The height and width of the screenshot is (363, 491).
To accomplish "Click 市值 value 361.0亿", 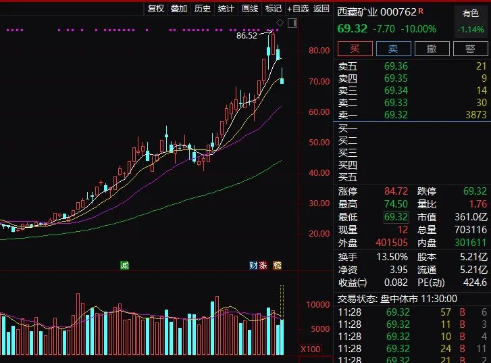I will [x=471, y=217].
